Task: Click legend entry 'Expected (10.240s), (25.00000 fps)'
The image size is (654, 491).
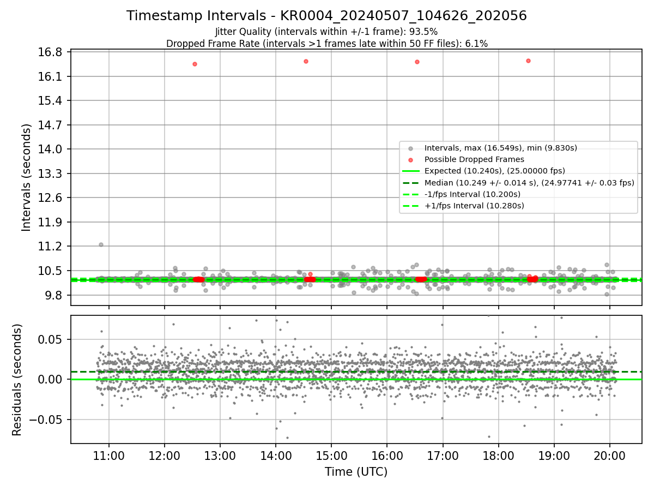Action: (494, 171)
